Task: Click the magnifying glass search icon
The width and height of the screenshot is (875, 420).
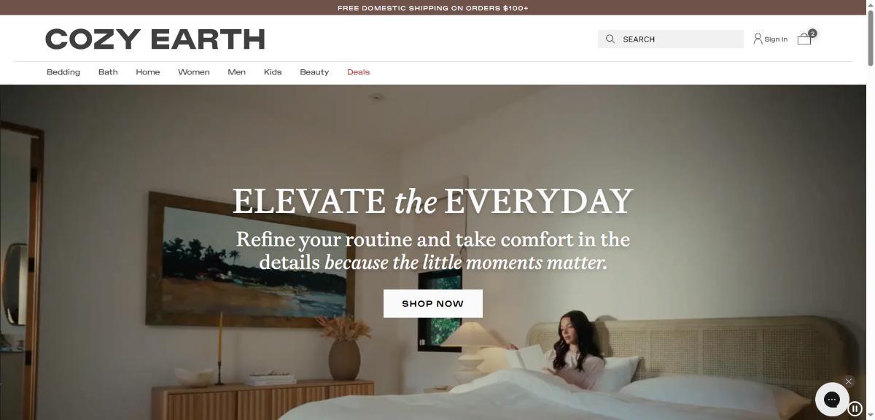Action: point(610,39)
